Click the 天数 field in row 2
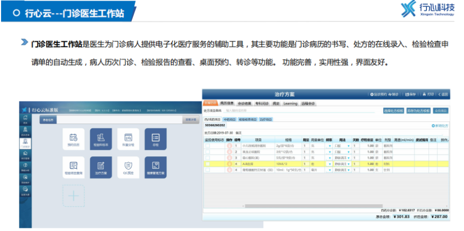 tap(355, 151)
